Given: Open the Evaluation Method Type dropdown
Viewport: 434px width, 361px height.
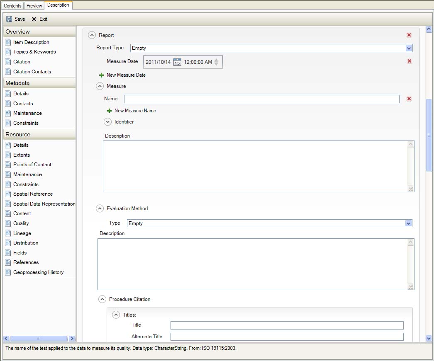Looking at the screenshot, I should click(x=409, y=223).
